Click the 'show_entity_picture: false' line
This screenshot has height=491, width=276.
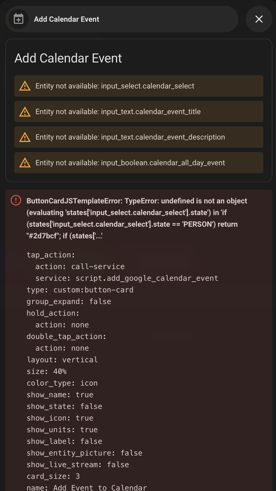84,453
